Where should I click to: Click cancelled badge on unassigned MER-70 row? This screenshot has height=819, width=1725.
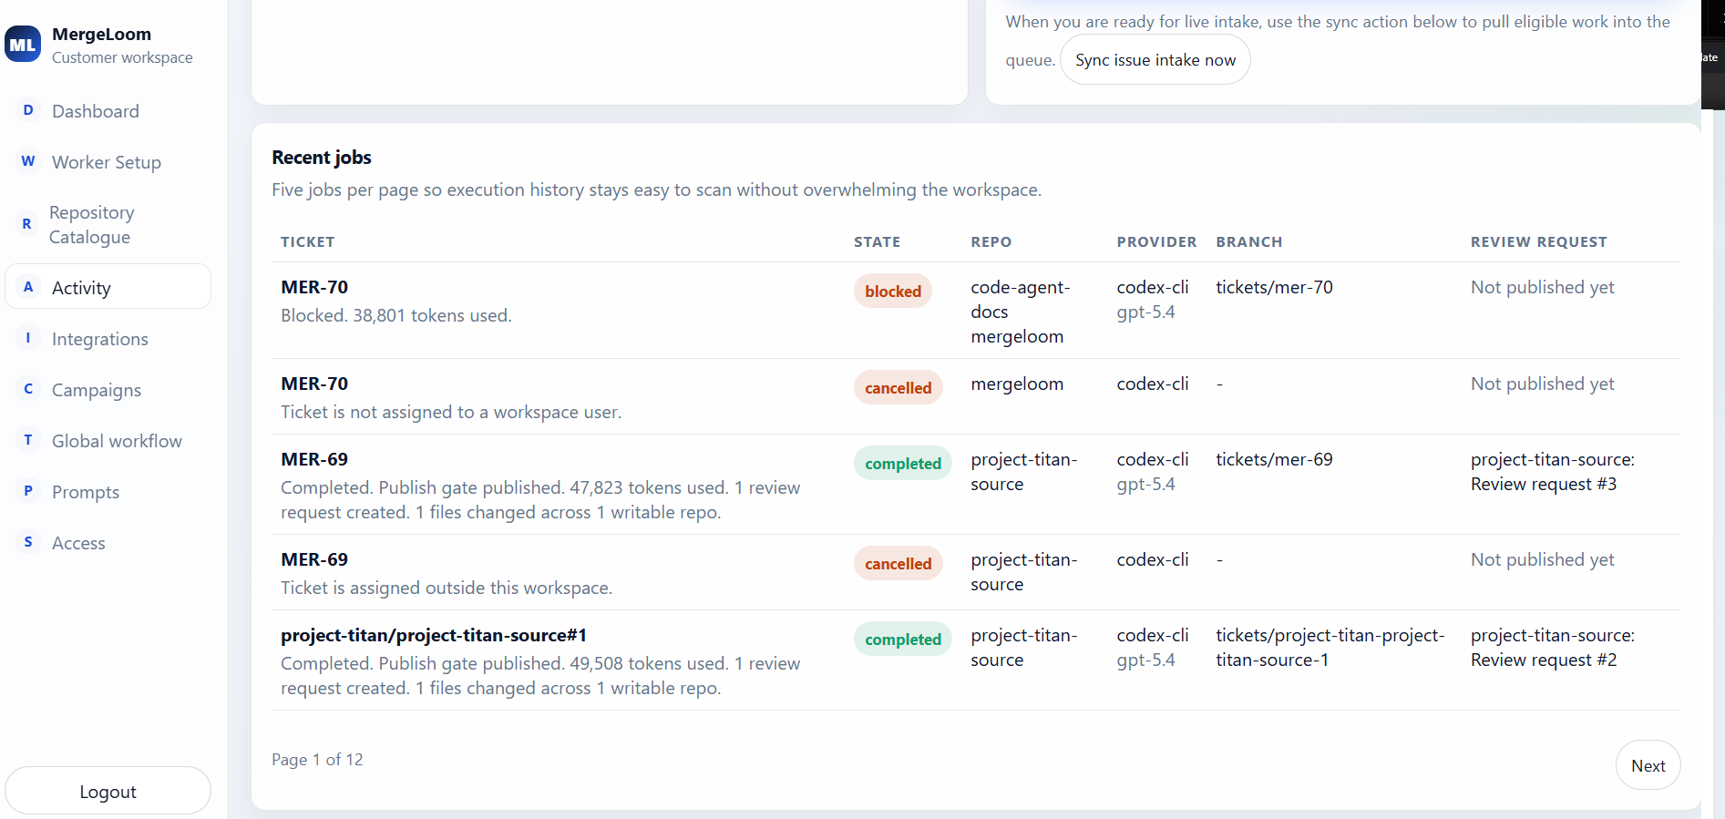pyautogui.click(x=898, y=388)
